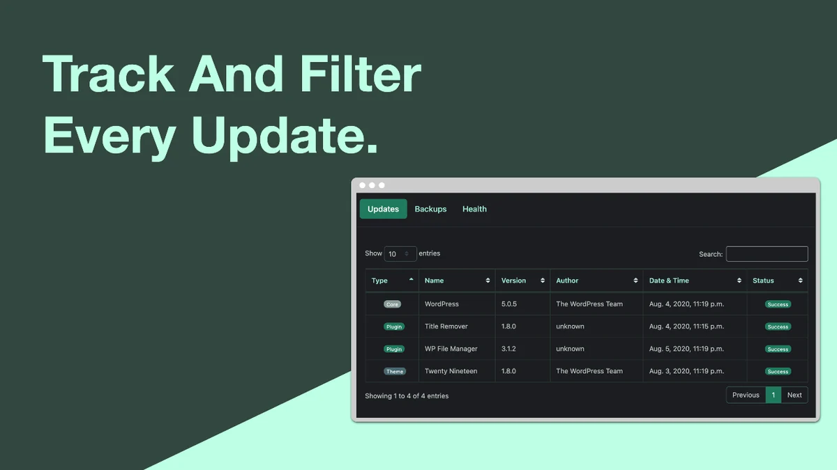
Task: Toggle sort arrows on Version column
Action: (543, 281)
